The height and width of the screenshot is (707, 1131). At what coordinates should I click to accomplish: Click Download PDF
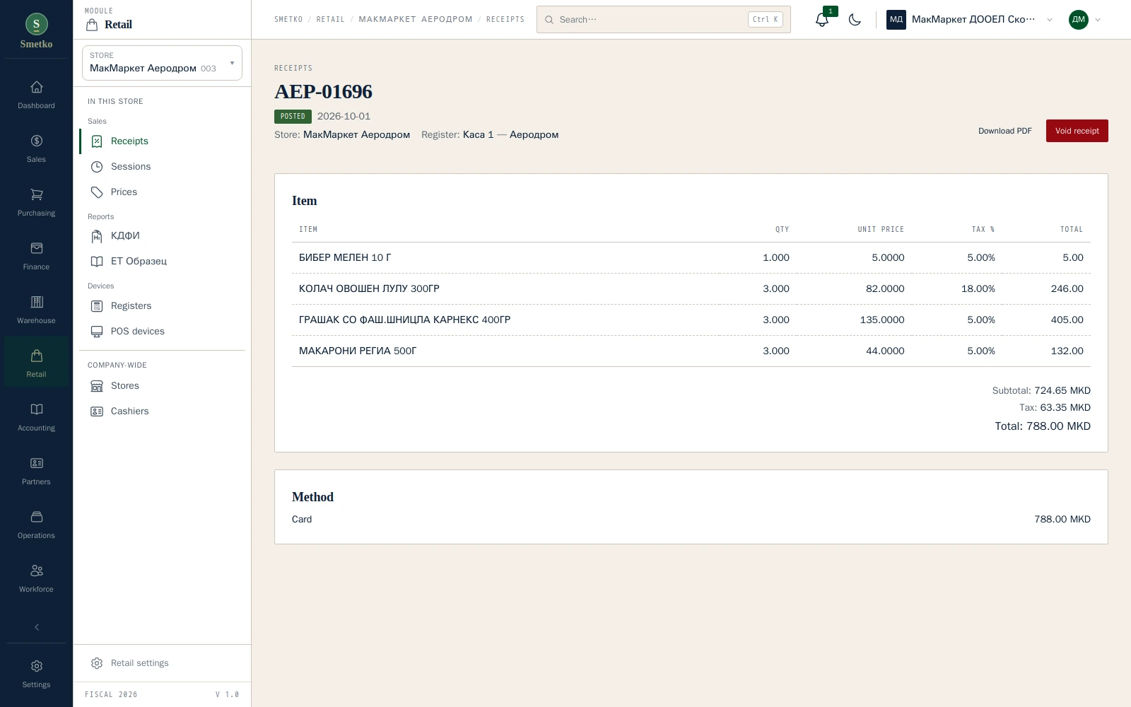click(1004, 131)
